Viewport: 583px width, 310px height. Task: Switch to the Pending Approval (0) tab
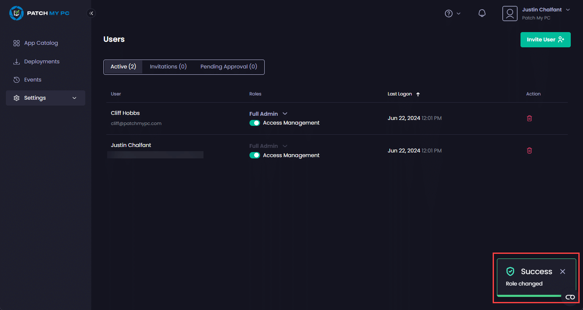[228, 67]
